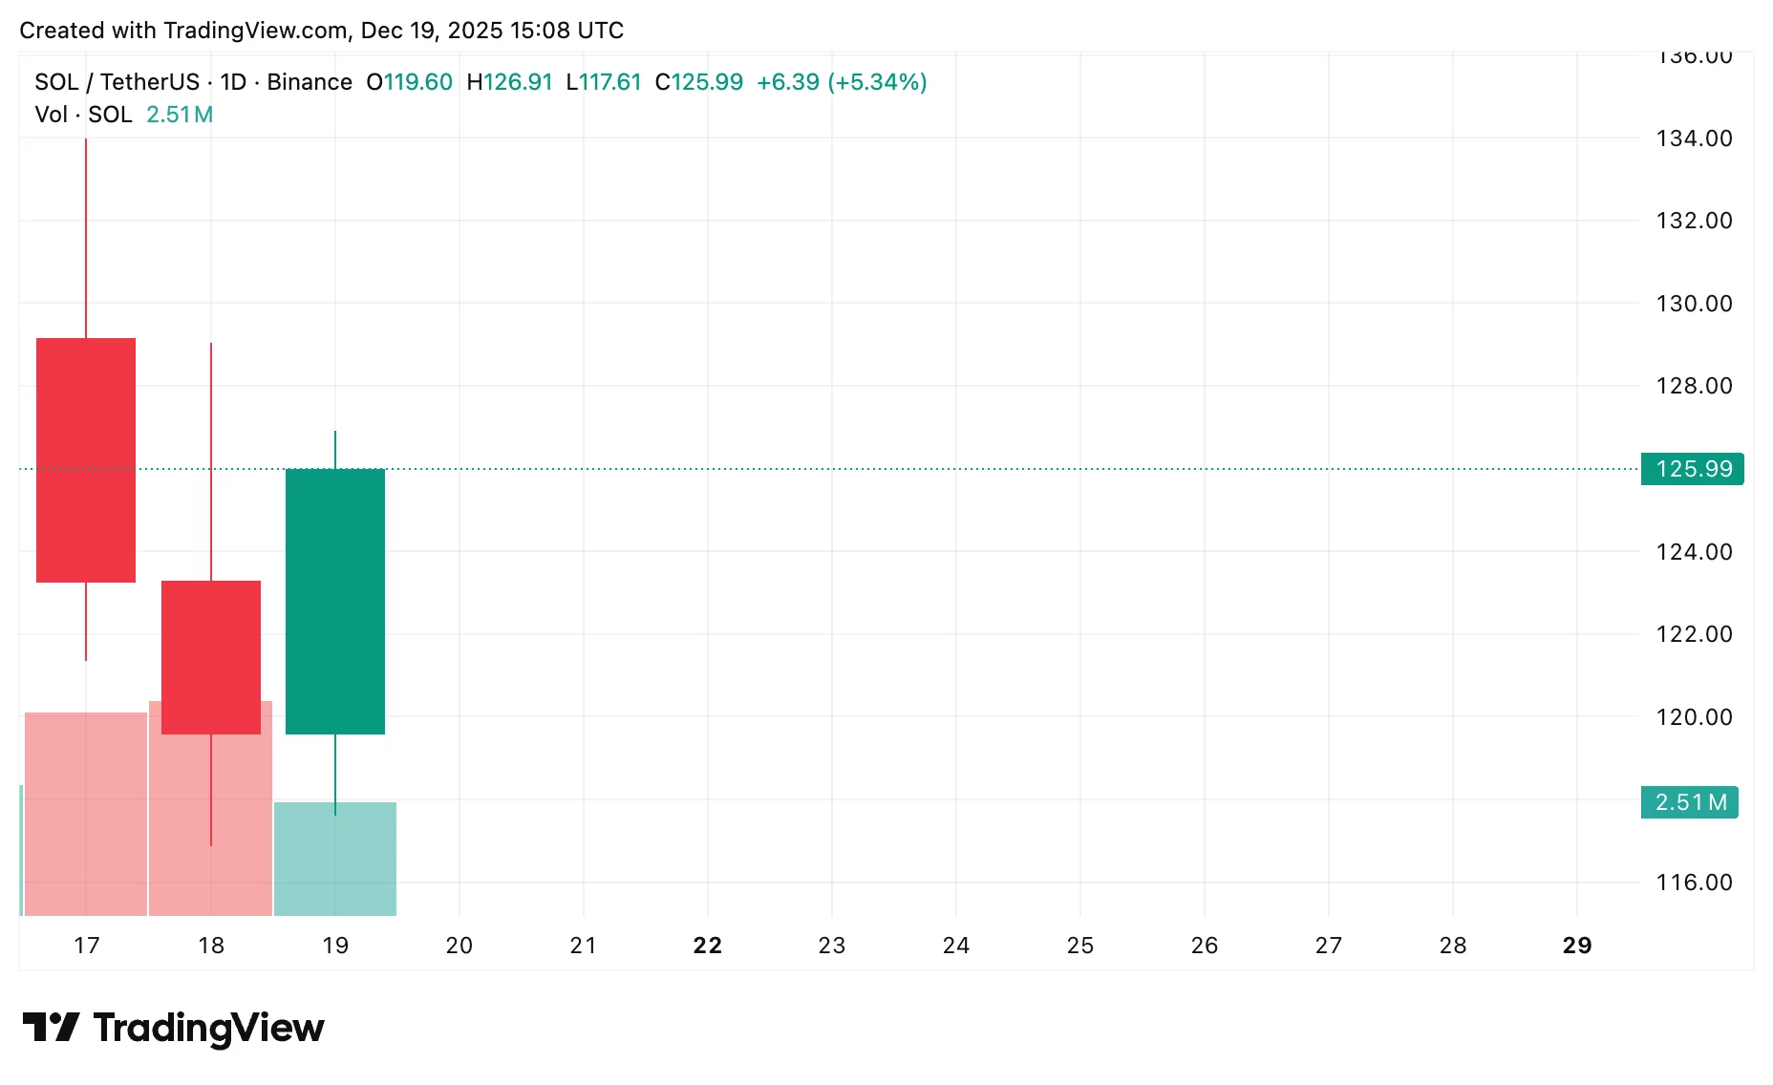Click the green candle body for the 19th
This screenshot has height=1085, width=1773.
tap(335, 601)
